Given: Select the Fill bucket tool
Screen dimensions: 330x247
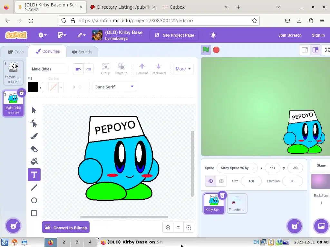Looking at the screenshot, I should coord(34,161).
